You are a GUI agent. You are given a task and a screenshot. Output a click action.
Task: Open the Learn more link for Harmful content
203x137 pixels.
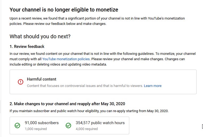pos(153,86)
